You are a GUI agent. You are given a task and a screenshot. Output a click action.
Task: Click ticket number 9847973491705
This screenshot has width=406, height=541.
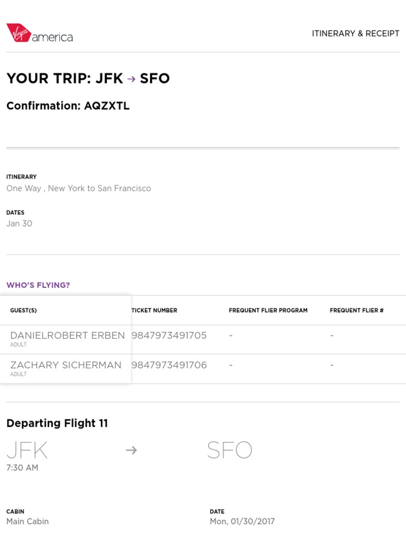click(x=169, y=335)
